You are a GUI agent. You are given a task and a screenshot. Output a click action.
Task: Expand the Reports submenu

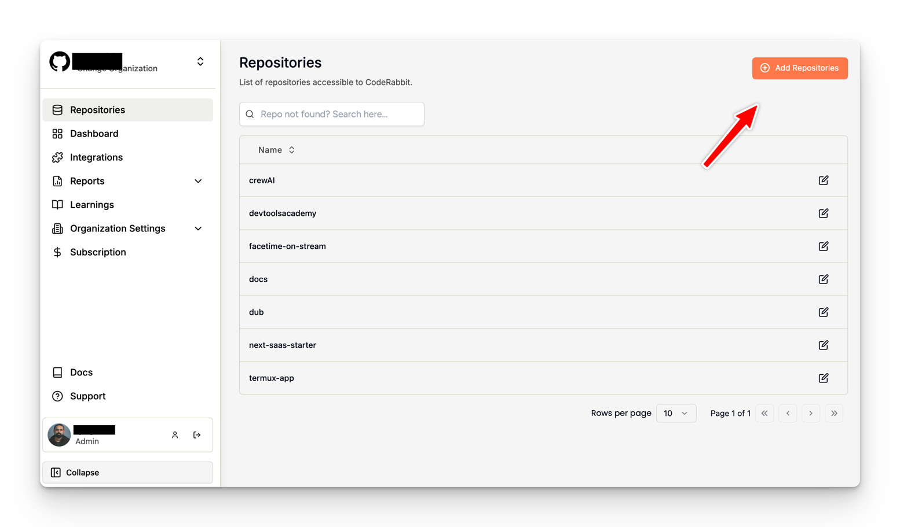[198, 181]
